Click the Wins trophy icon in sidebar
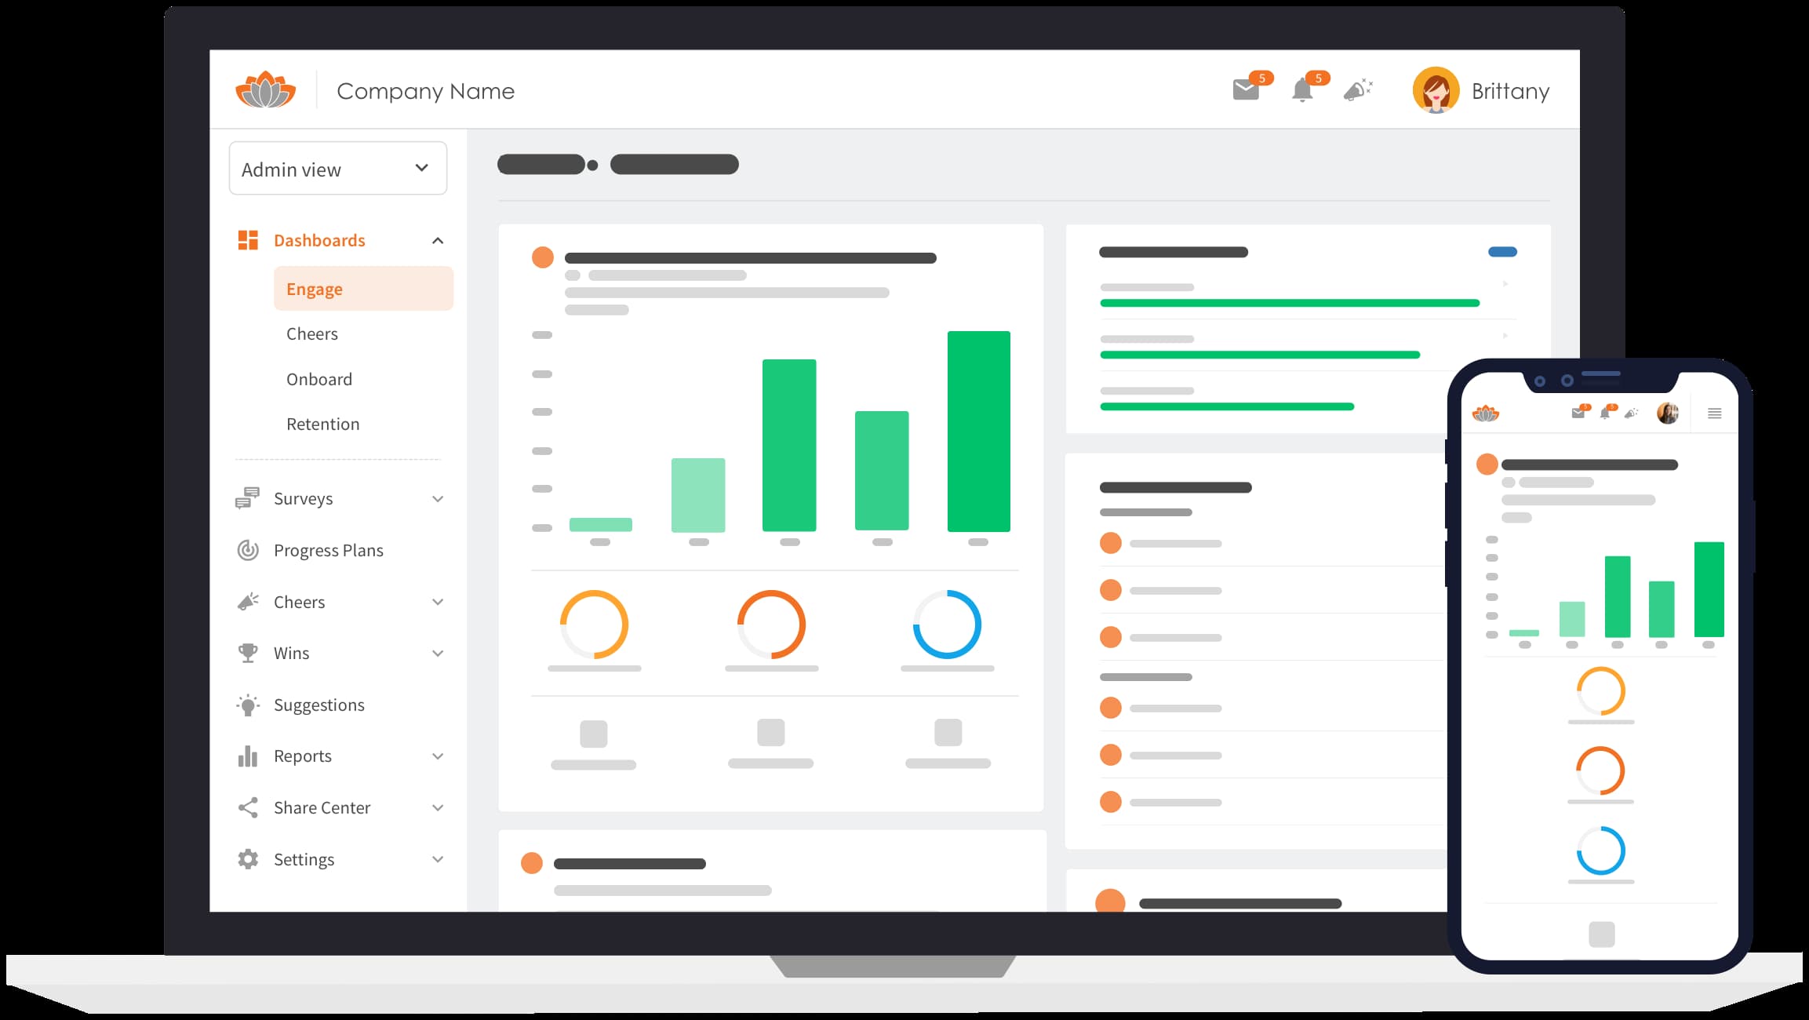Image resolution: width=1809 pixels, height=1020 pixels. (247, 651)
